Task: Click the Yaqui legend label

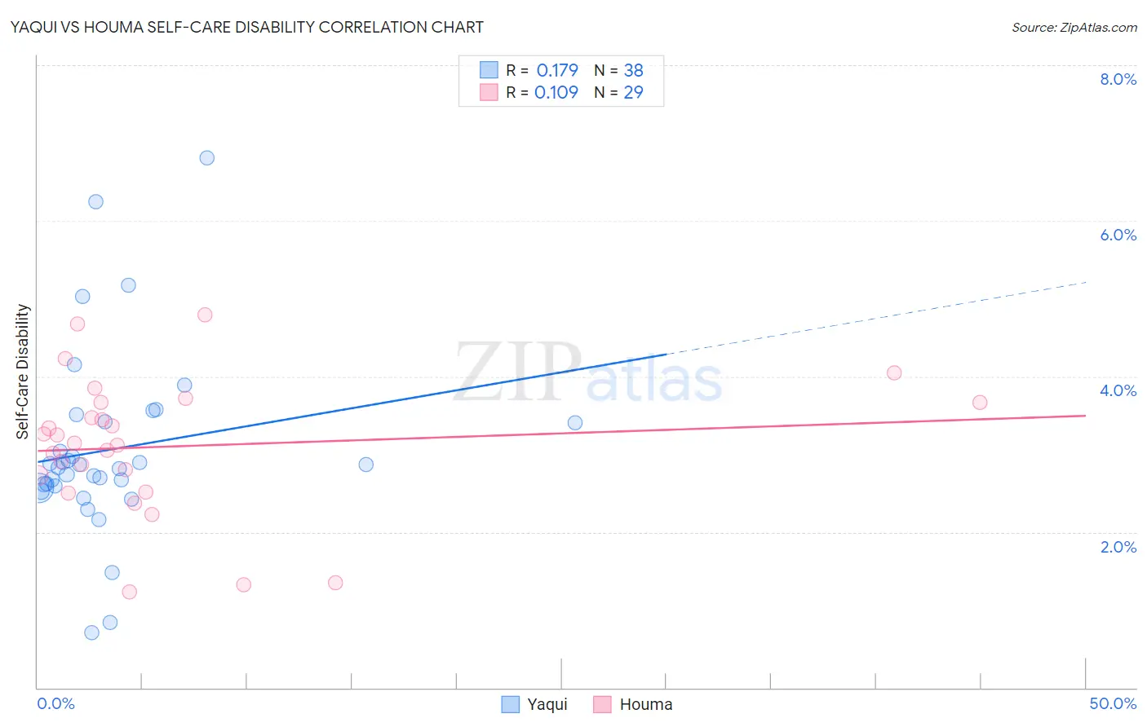Action: [547, 704]
